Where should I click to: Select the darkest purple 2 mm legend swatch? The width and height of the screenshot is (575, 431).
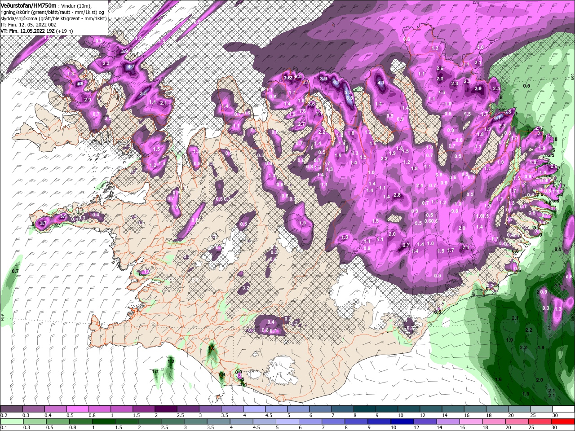(165, 409)
